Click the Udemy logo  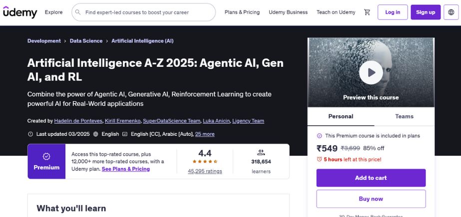pos(20,12)
